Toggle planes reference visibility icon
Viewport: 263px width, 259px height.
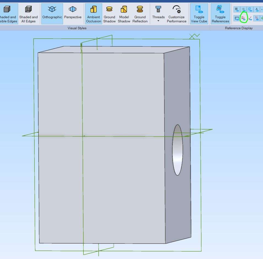click(250, 9)
